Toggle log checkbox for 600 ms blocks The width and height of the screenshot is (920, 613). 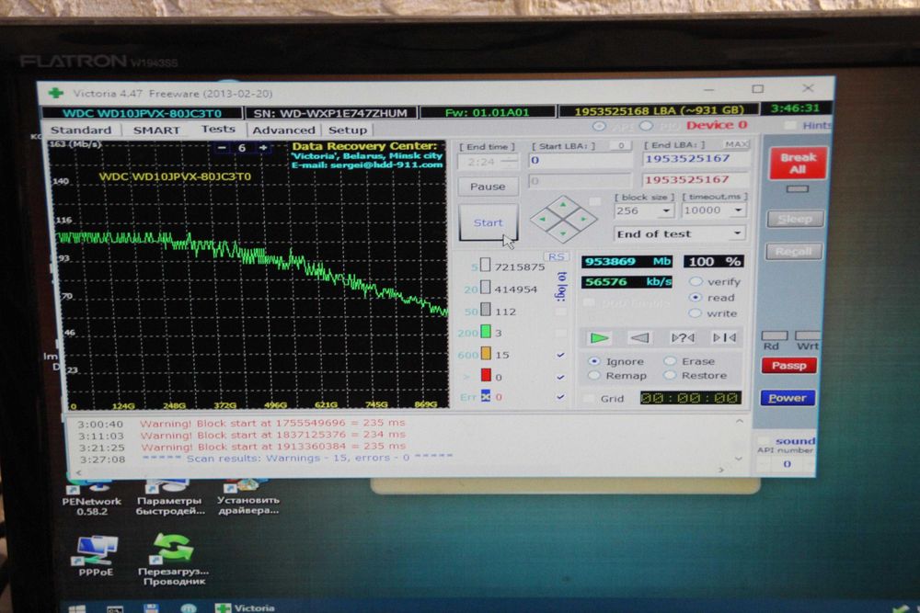pyautogui.click(x=560, y=355)
